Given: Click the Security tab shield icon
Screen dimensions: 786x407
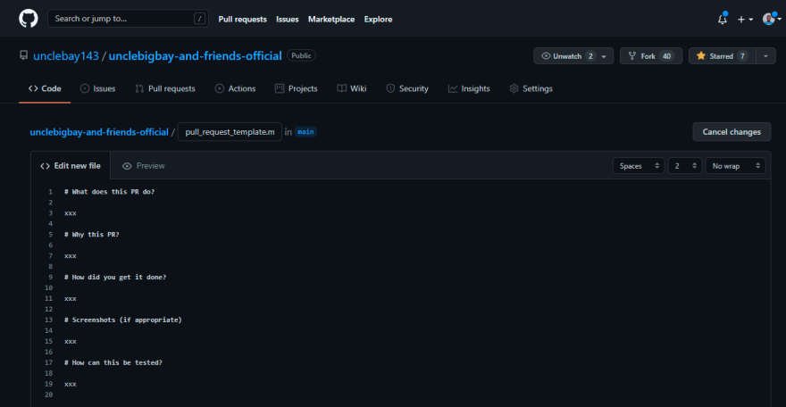Looking at the screenshot, I should pyautogui.click(x=390, y=88).
